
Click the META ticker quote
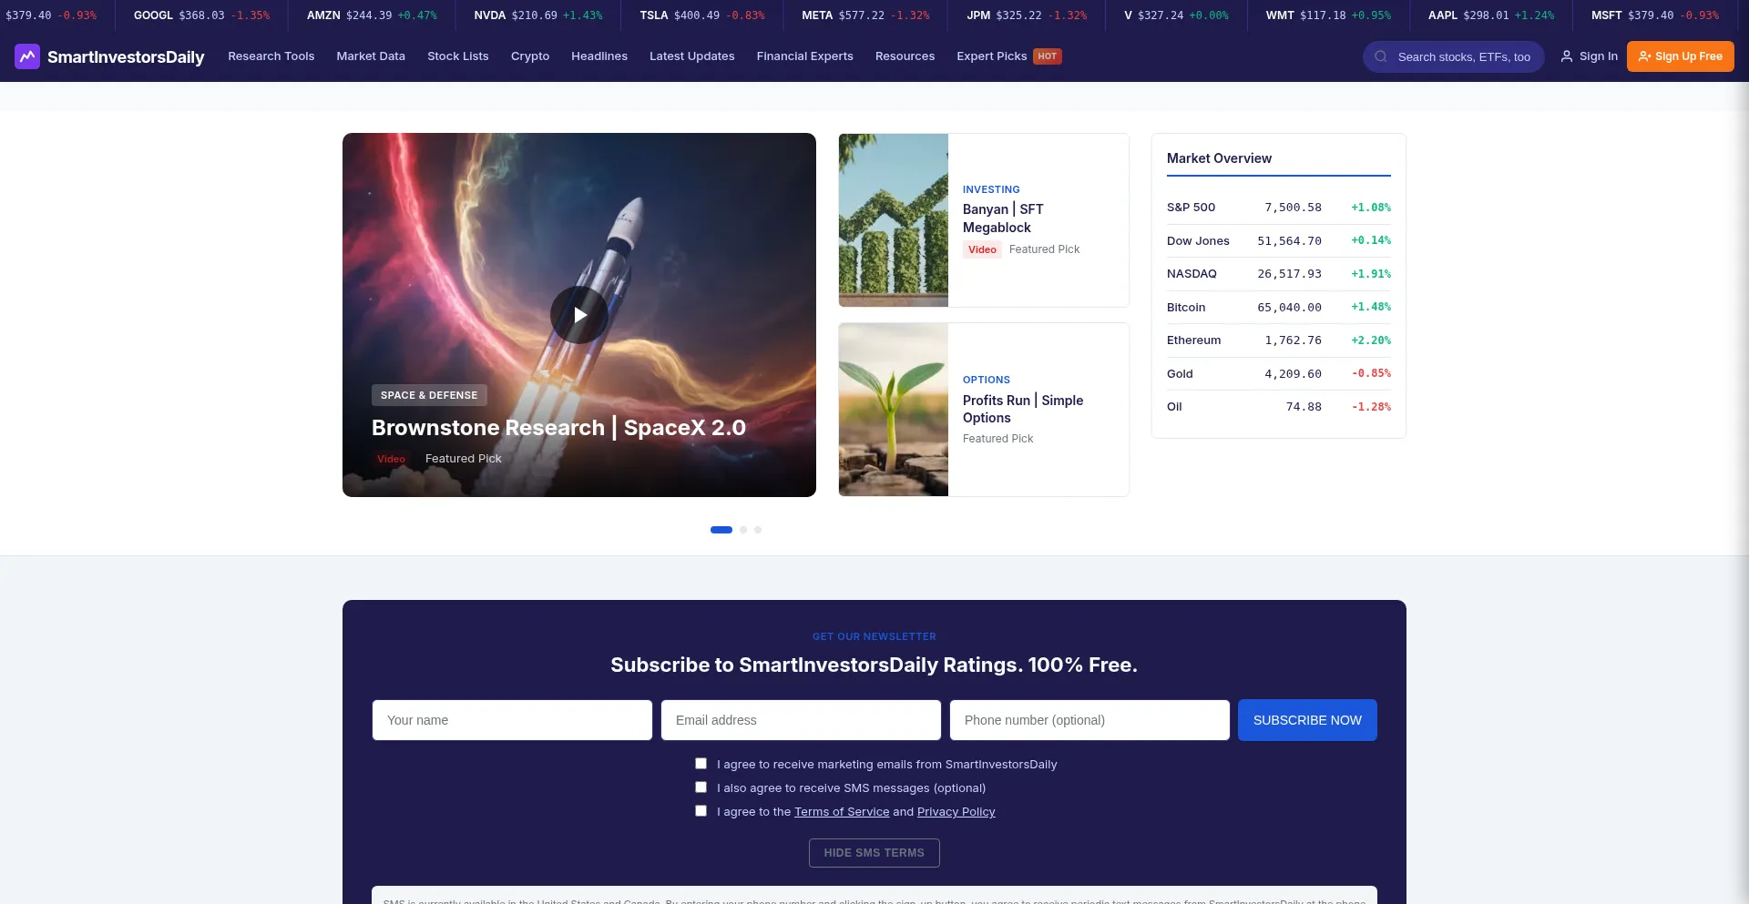865,15
